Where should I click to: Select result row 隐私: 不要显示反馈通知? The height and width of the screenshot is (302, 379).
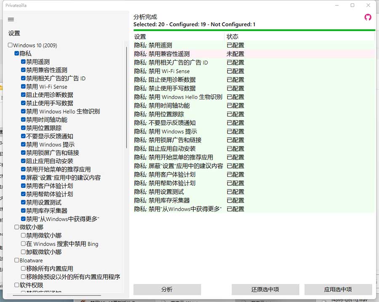click(x=254, y=123)
